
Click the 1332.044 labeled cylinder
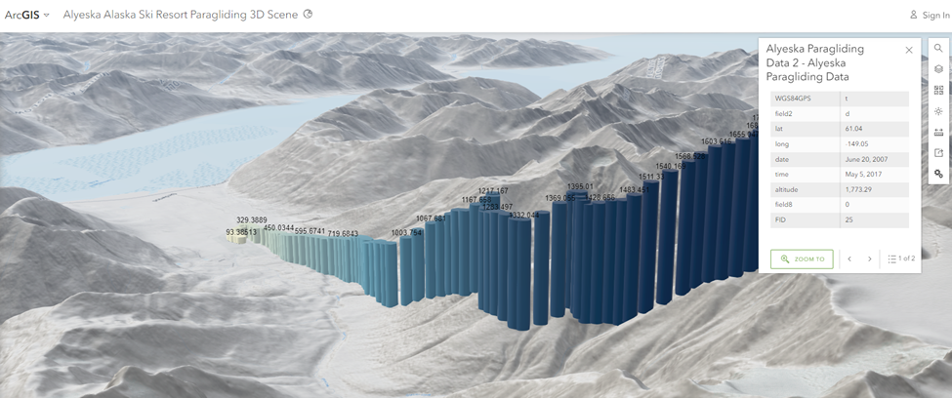[519, 273]
